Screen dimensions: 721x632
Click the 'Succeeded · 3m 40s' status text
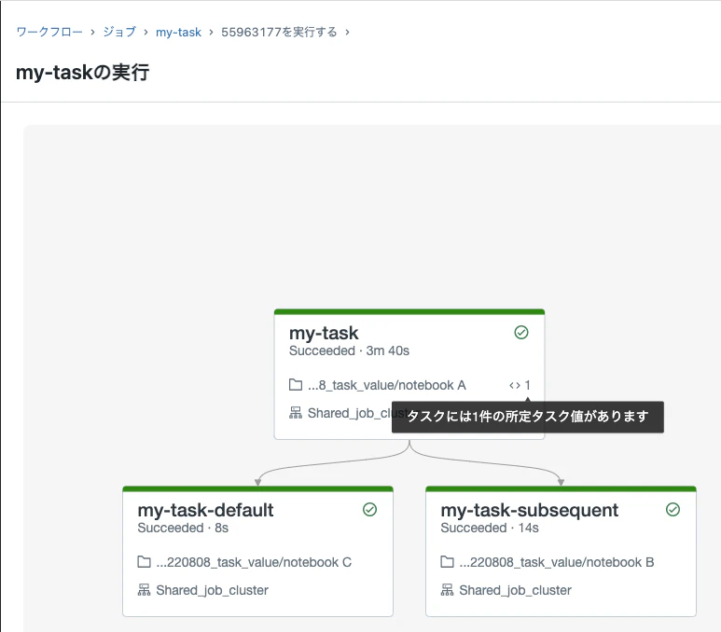point(349,350)
